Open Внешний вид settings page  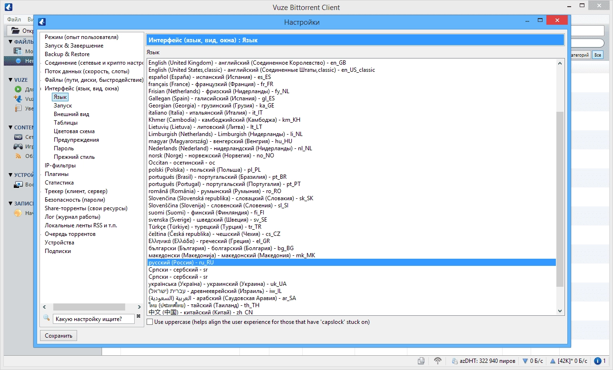(71, 114)
